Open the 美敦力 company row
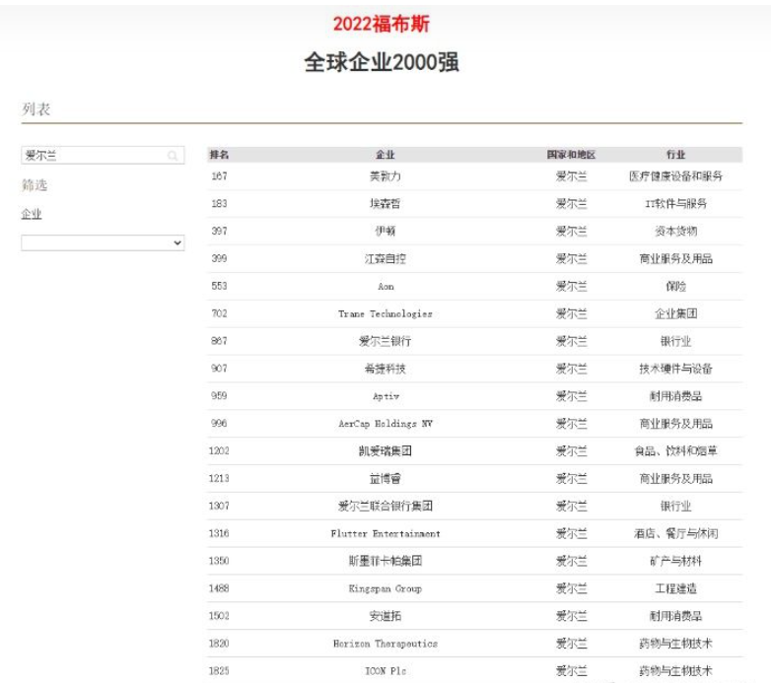Screen dimensions: 771x683 tap(385, 176)
